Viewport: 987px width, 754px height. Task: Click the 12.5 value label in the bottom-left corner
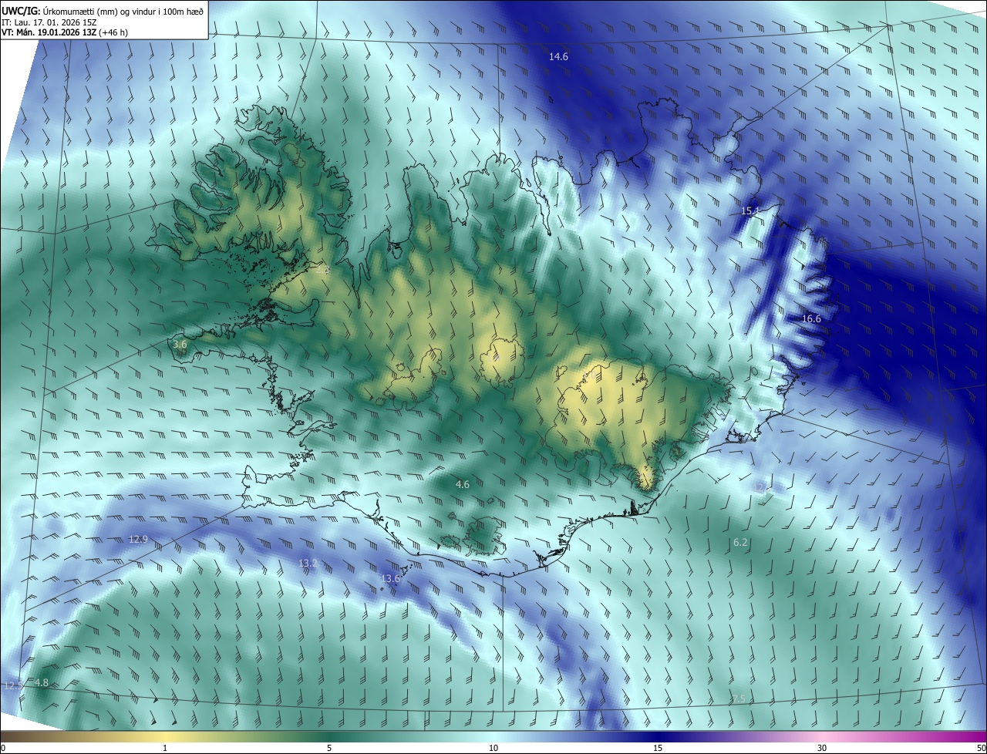pos(14,685)
